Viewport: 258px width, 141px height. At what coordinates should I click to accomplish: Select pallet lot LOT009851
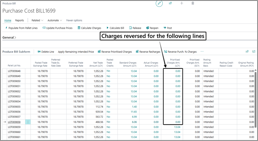[14, 86]
